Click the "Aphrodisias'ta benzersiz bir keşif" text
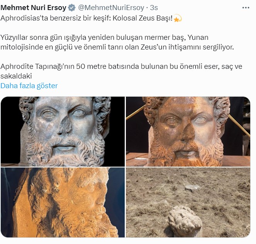Viewport: 256px width, 244px height. pos(56,18)
